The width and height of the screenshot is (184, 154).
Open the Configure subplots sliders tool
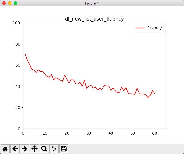[54, 149]
